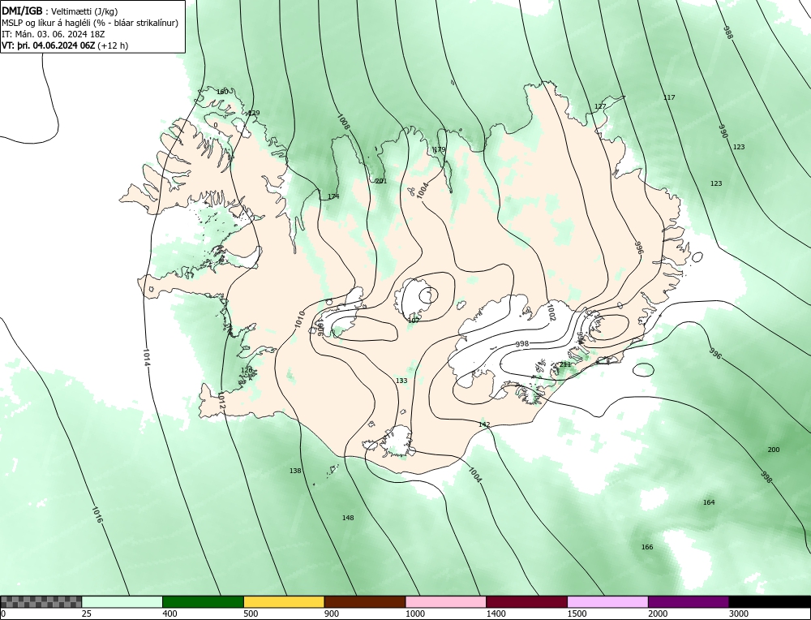Click the pink 1000–1400 legend swatch
The height and width of the screenshot is (620, 811).
tap(446, 601)
